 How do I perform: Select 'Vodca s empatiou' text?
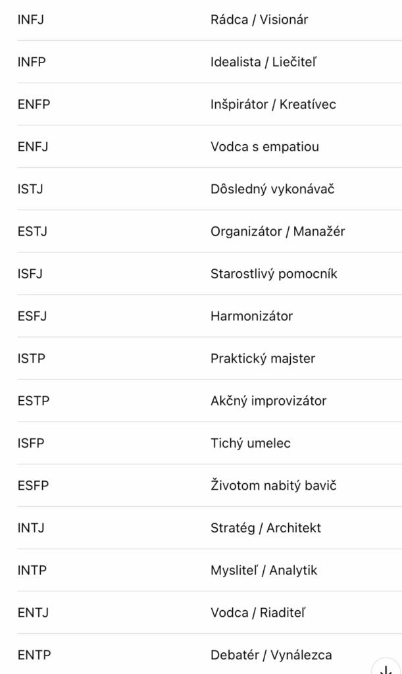[264, 147]
